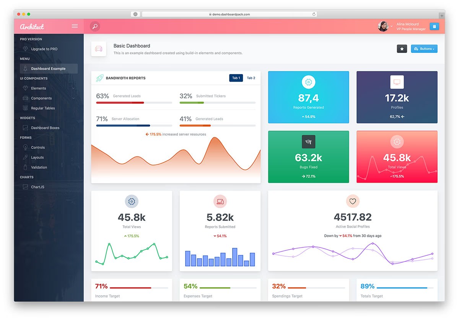This screenshot has width=459, height=320.
Task: Expand the Elements menu in sidebar
Action: (x=38, y=88)
